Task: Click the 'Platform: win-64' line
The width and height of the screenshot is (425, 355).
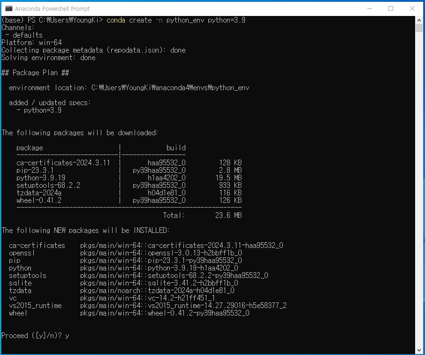Action: [32, 43]
